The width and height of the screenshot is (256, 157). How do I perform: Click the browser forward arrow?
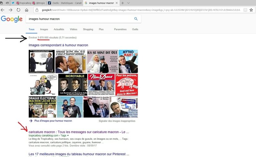(x=11, y=10)
